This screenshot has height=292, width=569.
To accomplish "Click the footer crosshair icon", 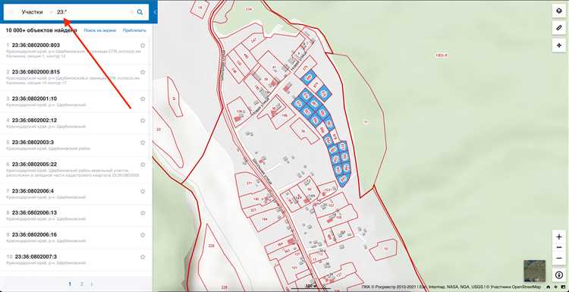I will pyautogui.click(x=555, y=287).
